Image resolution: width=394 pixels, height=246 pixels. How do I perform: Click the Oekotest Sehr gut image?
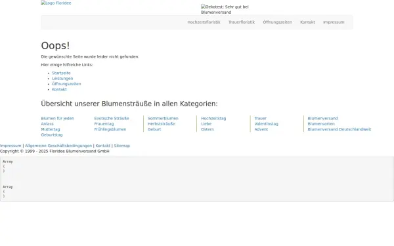(x=225, y=9)
